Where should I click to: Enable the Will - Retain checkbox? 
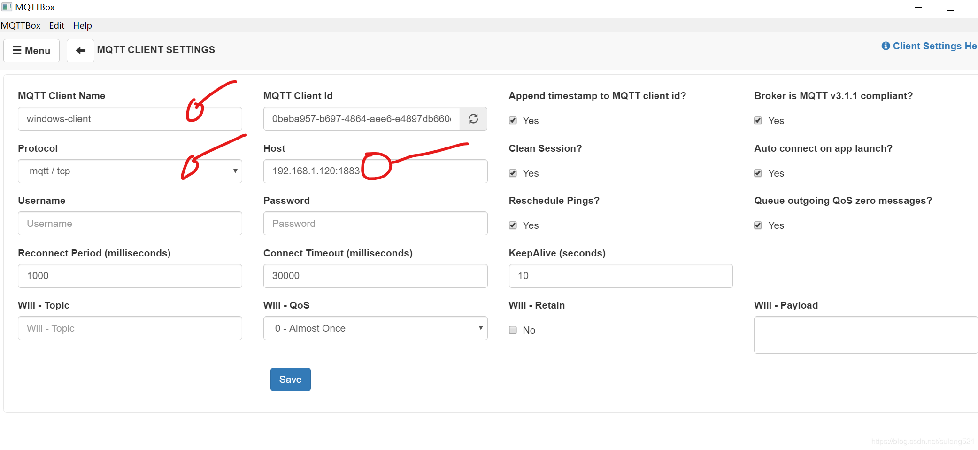click(513, 330)
